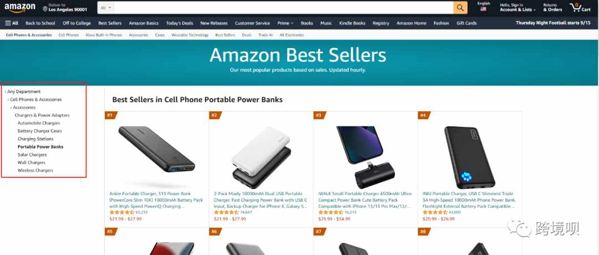Open the All hamburger menu

click(12, 23)
